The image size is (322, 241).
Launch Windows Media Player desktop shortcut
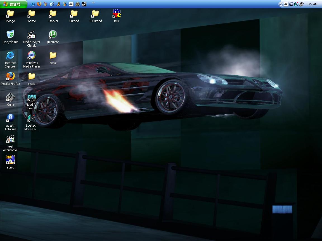pyautogui.click(x=32, y=60)
